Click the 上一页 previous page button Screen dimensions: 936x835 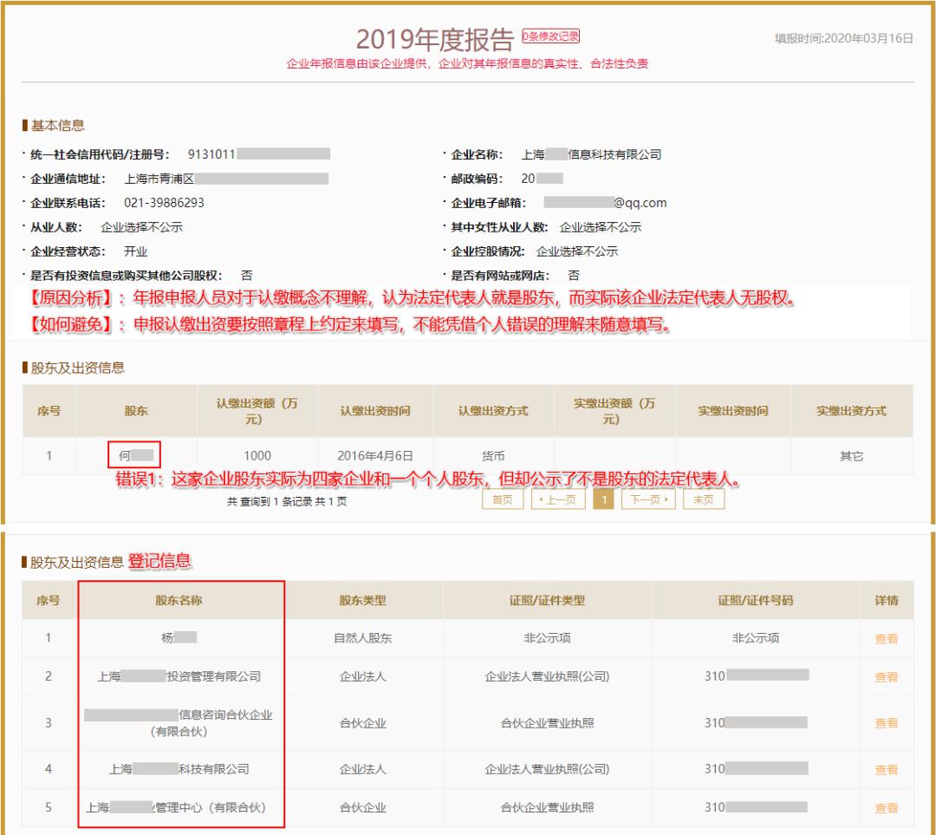557,499
